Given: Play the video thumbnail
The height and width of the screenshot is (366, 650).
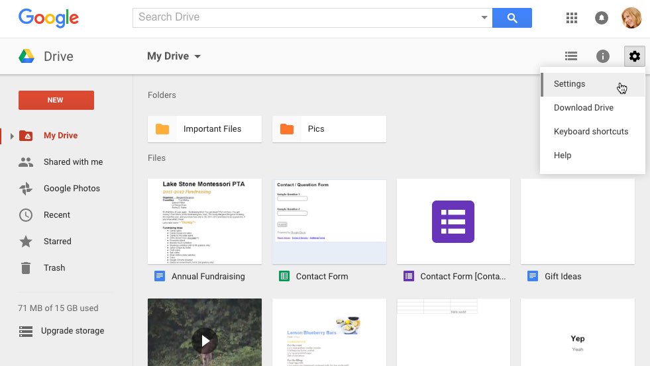Looking at the screenshot, I should click(x=205, y=340).
